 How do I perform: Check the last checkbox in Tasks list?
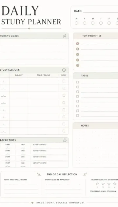[78, 116]
